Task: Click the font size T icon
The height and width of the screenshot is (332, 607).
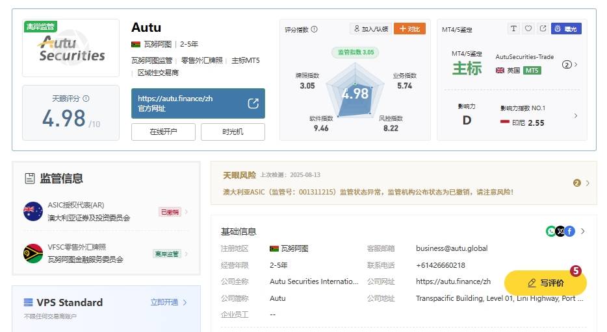Action: pyautogui.click(x=513, y=29)
